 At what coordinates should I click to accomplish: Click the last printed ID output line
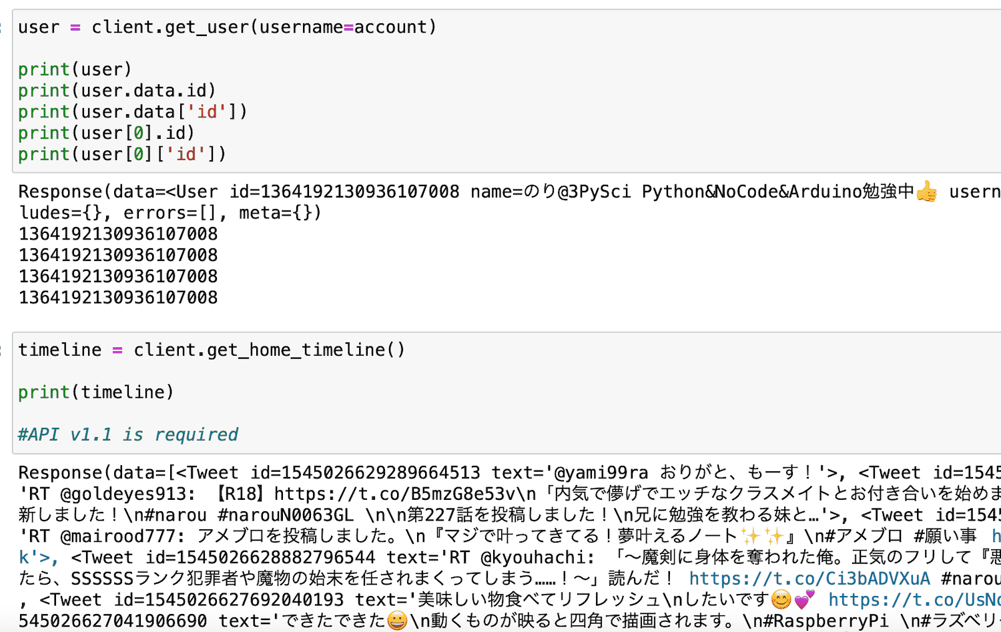118,298
